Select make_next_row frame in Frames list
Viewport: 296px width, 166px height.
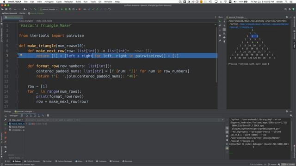(x=17, y=124)
